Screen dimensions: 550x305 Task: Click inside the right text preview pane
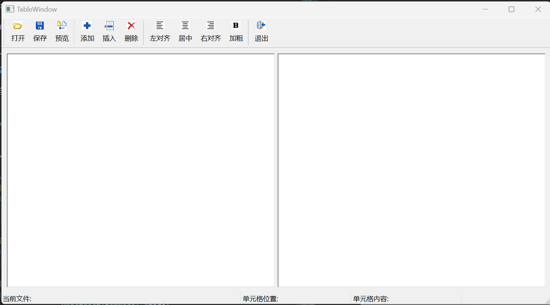411,170
